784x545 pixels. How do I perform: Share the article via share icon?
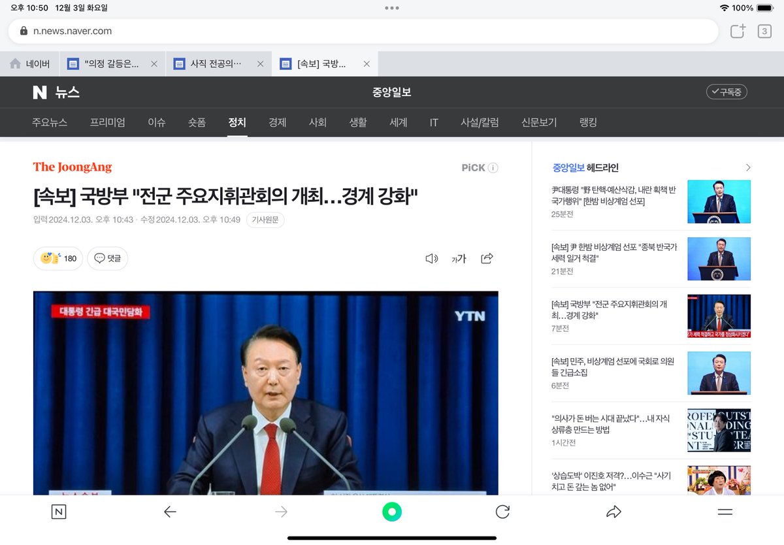[487, 258]
